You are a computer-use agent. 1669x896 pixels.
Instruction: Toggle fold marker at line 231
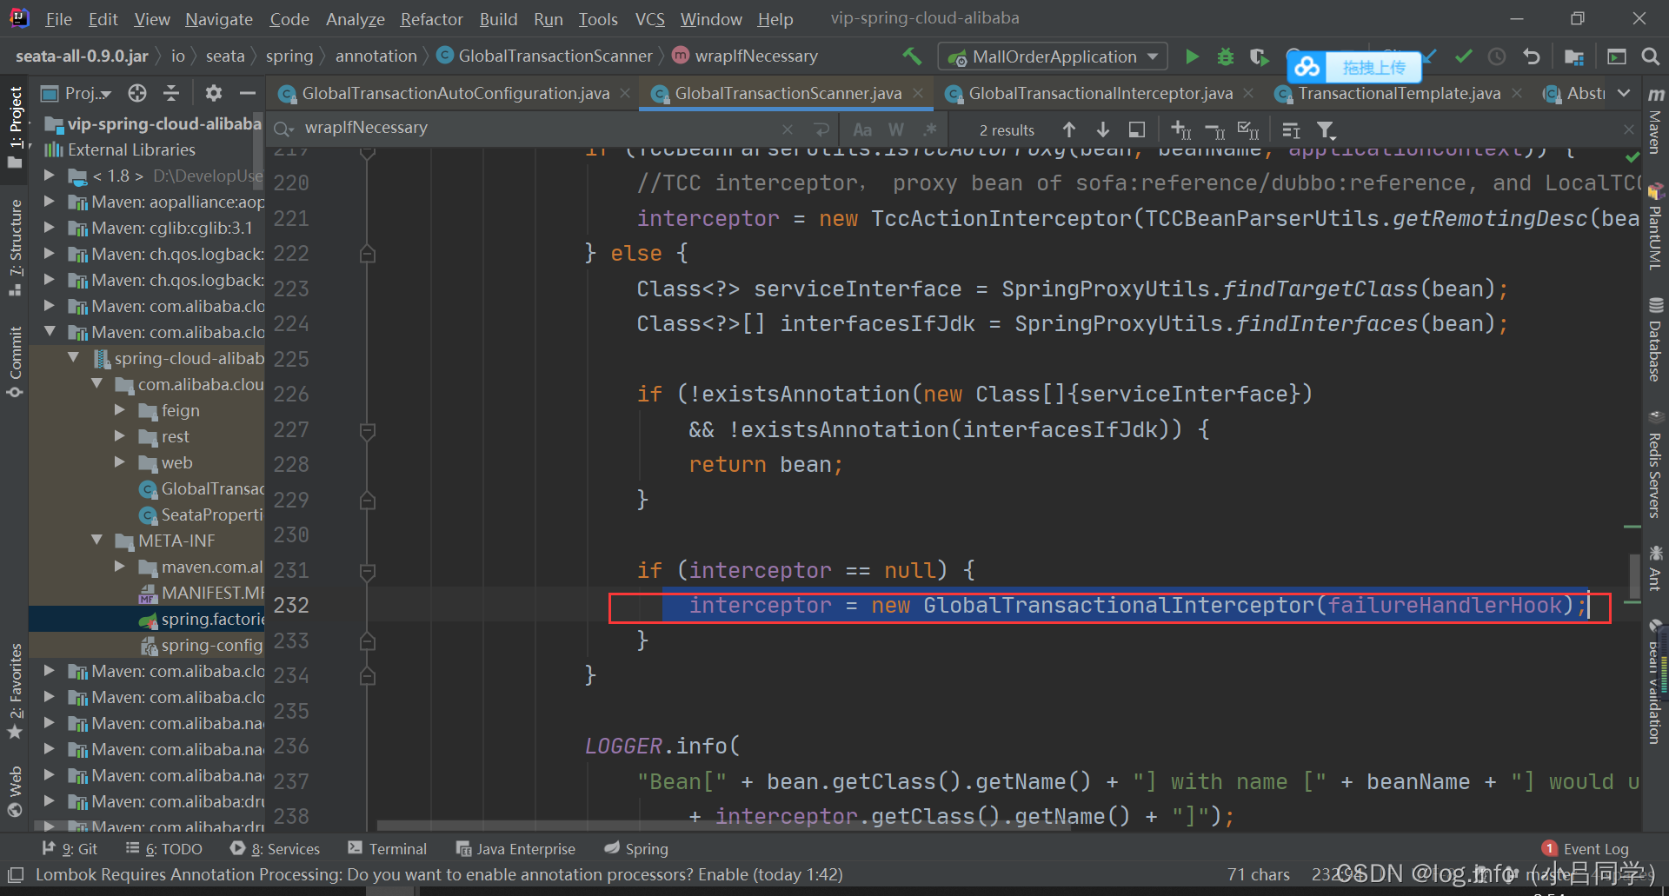tap(368, 571)
